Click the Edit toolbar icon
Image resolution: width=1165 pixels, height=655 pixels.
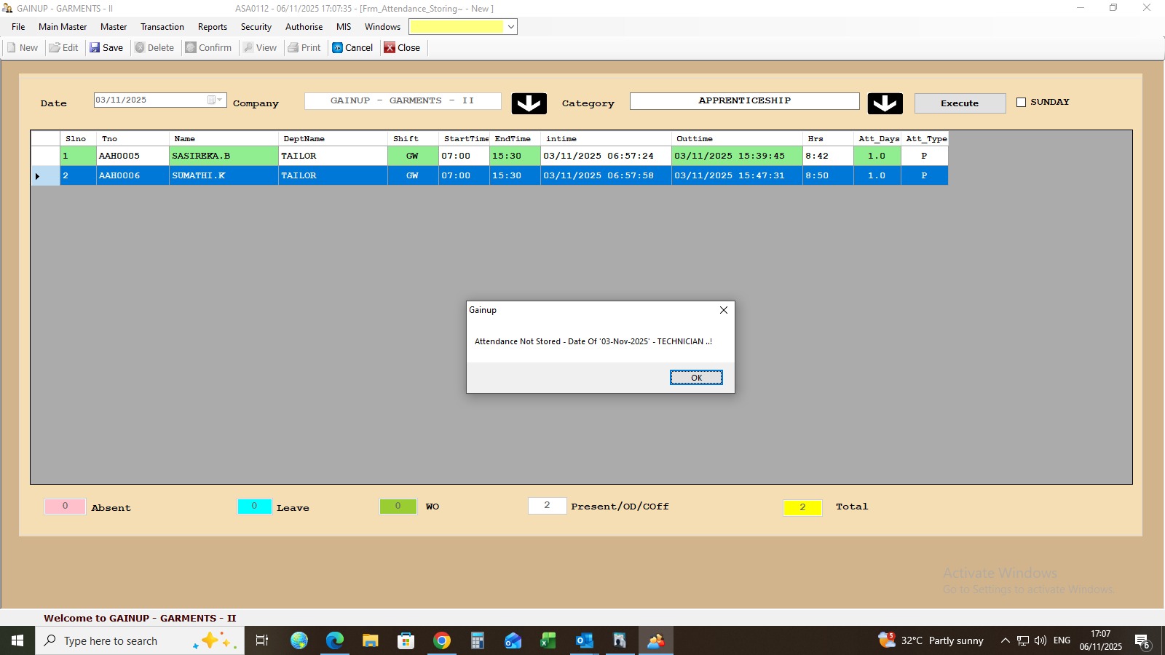(x=55, y=48)
